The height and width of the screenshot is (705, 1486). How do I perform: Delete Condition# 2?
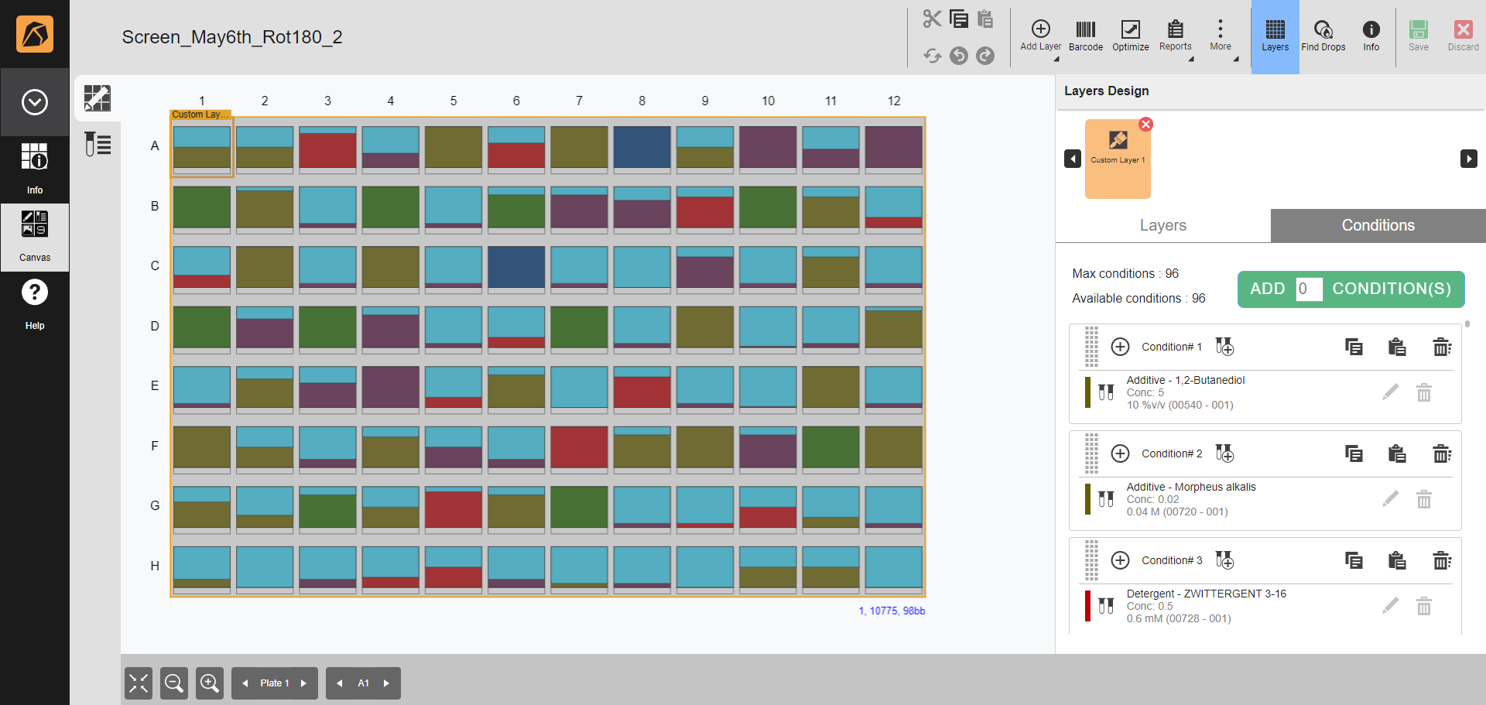coord(1441,453)
